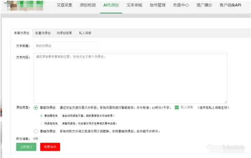Screen dimensions: 251x158
Task: Toggle the green 私人词库 checkbox
Action: [x=177, y=107]
